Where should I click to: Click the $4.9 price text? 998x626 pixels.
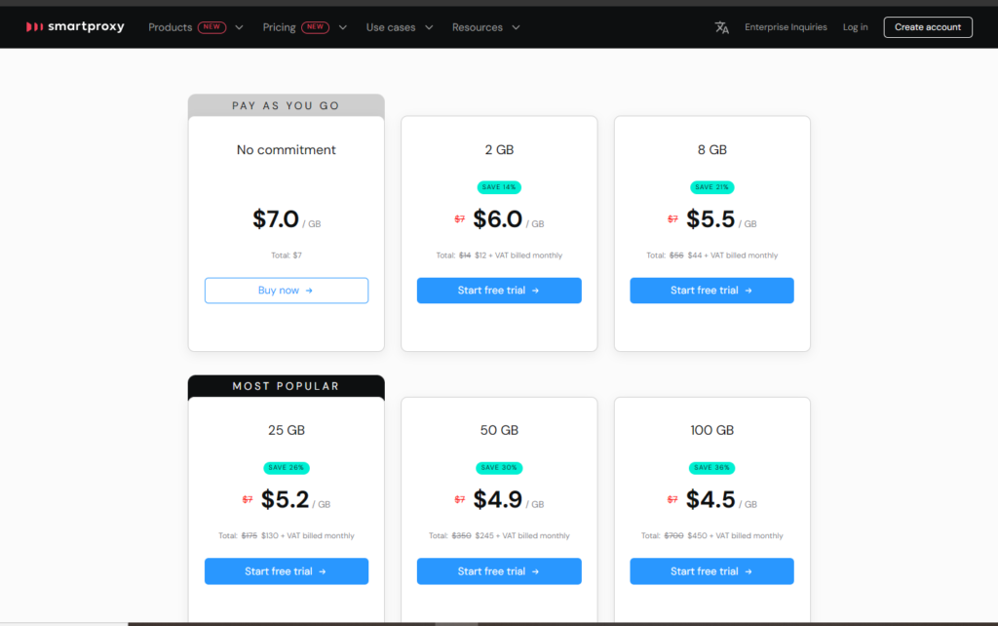498,499
